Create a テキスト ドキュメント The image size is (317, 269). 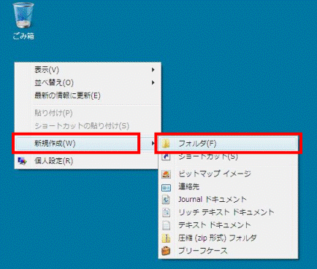click(x=228, y=225)
